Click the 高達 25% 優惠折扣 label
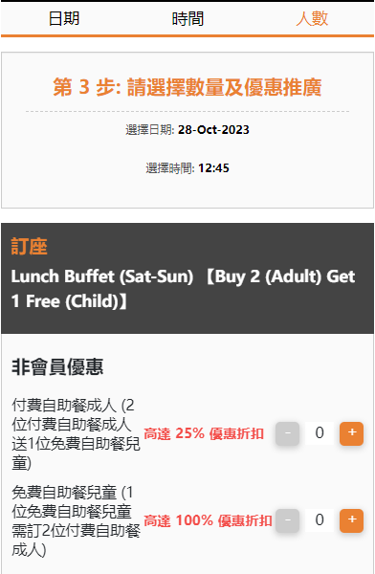Viewport: 375px width, 574px height. 204,433
